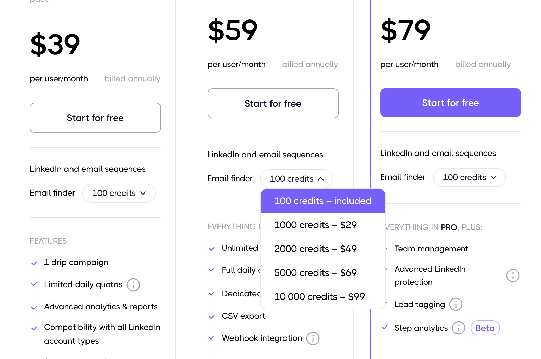The width and height of the screenshot is (541, 359).
Task: Pick the 2000 credits – $49 option
Action: (x=315, y=249)
